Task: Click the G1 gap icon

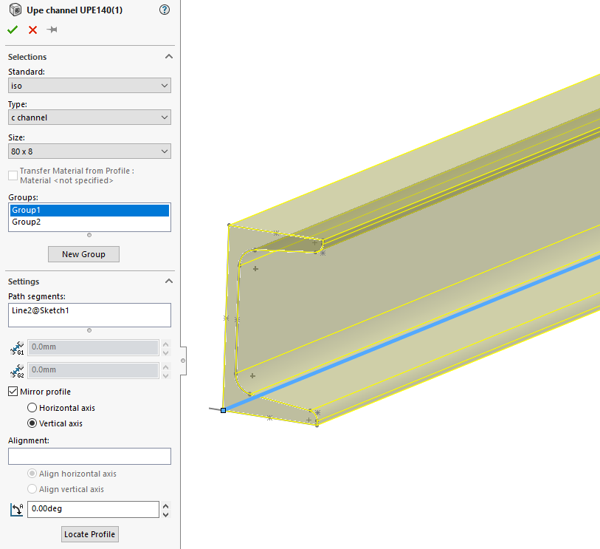Action: tap(17, 348)
